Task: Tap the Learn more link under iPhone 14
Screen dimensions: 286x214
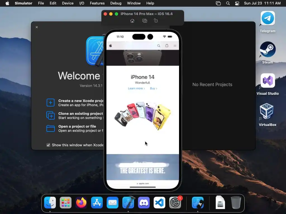Action: point(136,88)
